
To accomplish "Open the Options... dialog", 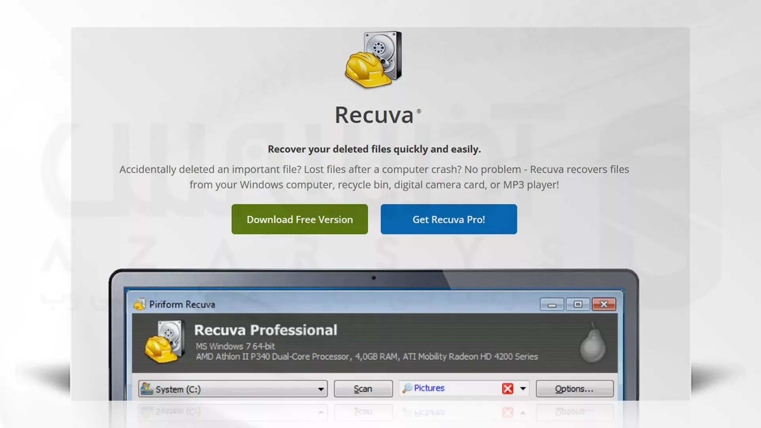I will pos(574,389).
